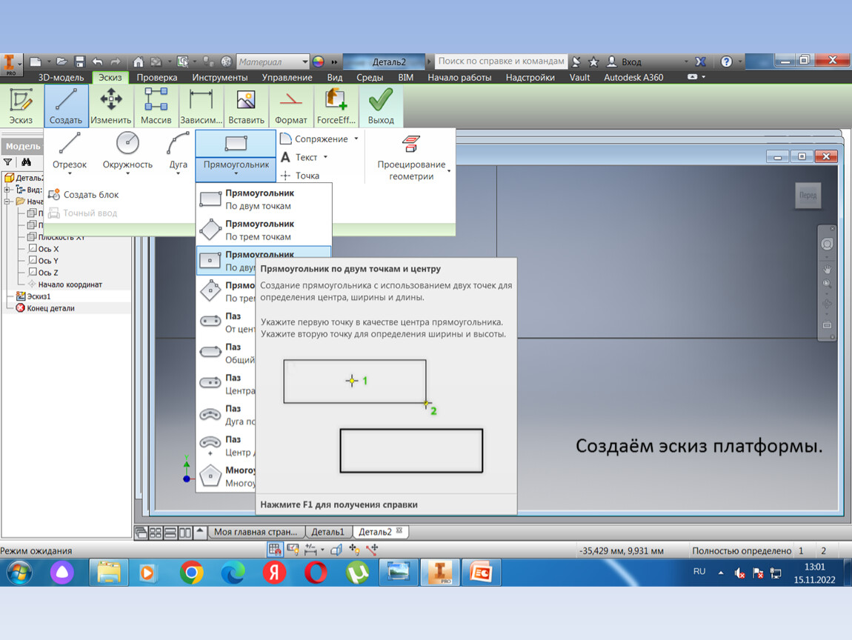The width and height of the screenshot is (852, 640).
Task: Open Yandex browser from the taskbar
Action: [274, 573]
